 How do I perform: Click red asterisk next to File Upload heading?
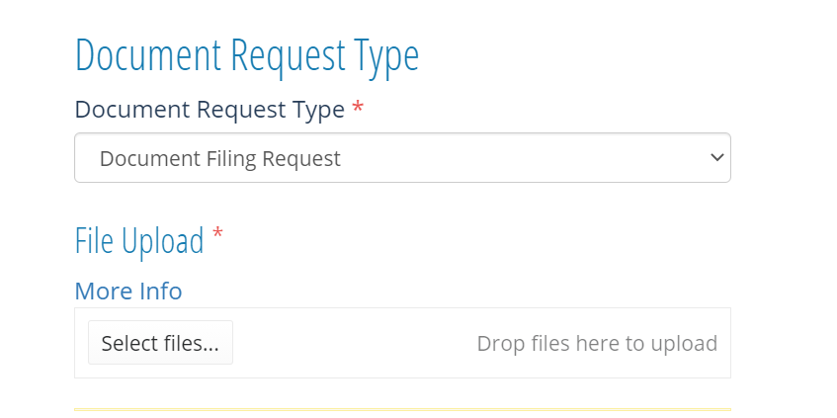coord(217,233)
